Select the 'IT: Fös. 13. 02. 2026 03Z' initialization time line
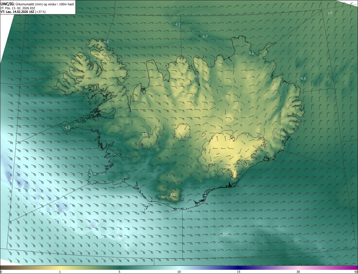This screenshot has width=358, height=274. click(x=18, y=8)
